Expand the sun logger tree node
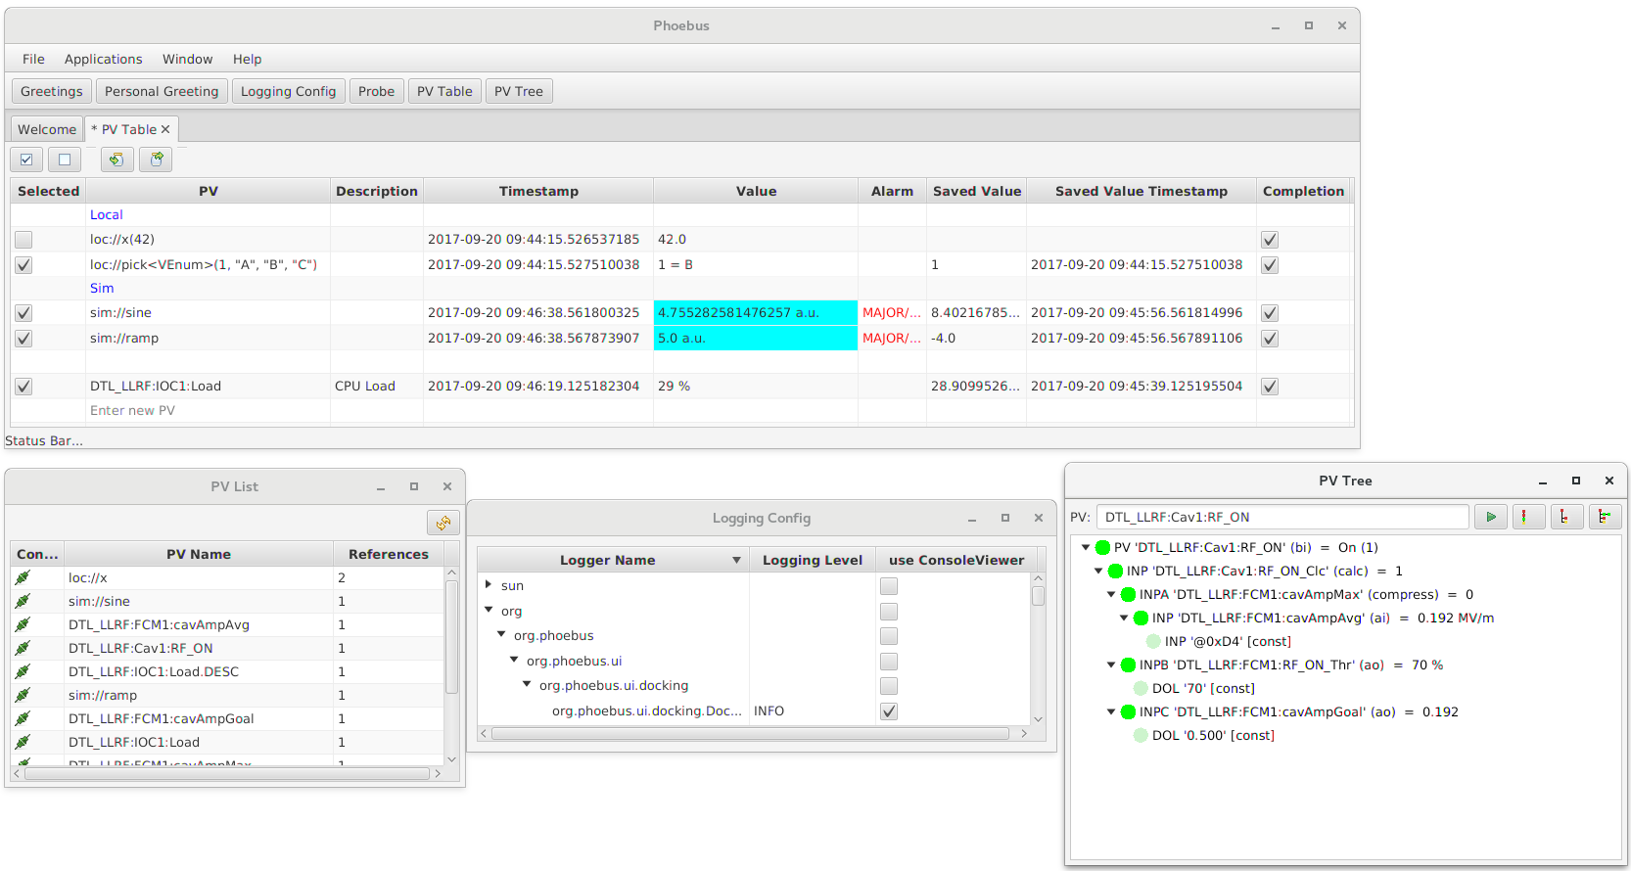1631x871 pixels. pos(489,585)
